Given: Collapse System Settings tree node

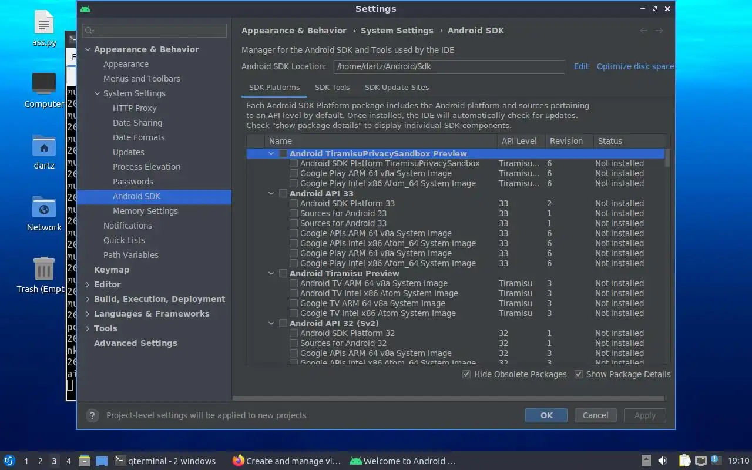Looking at the screenshot, I should [98, 93].
